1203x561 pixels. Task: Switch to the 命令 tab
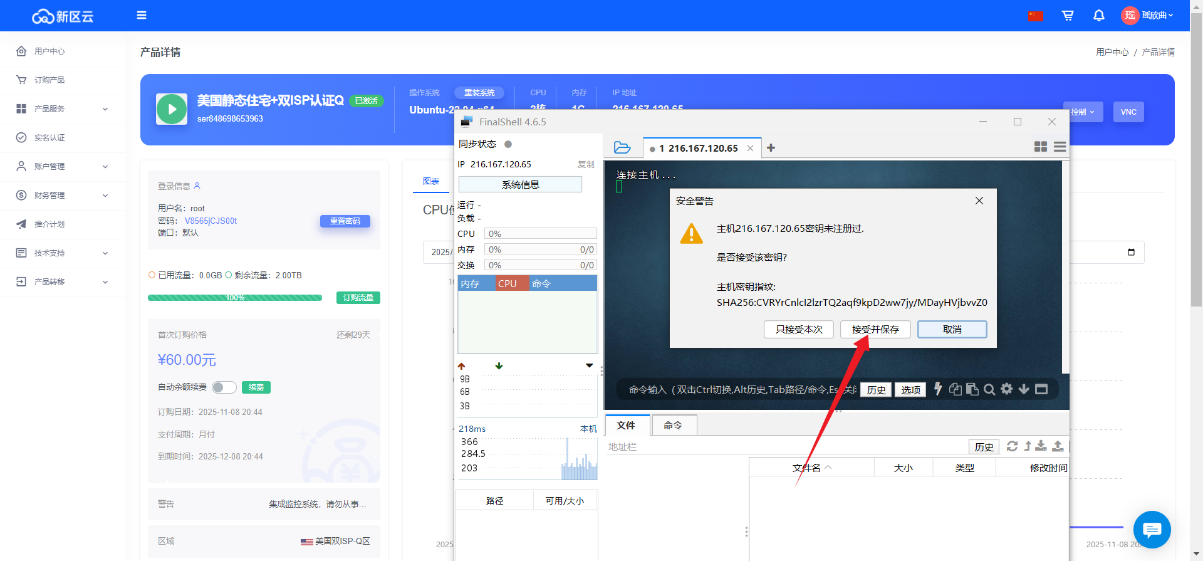[x=673, y=426]
